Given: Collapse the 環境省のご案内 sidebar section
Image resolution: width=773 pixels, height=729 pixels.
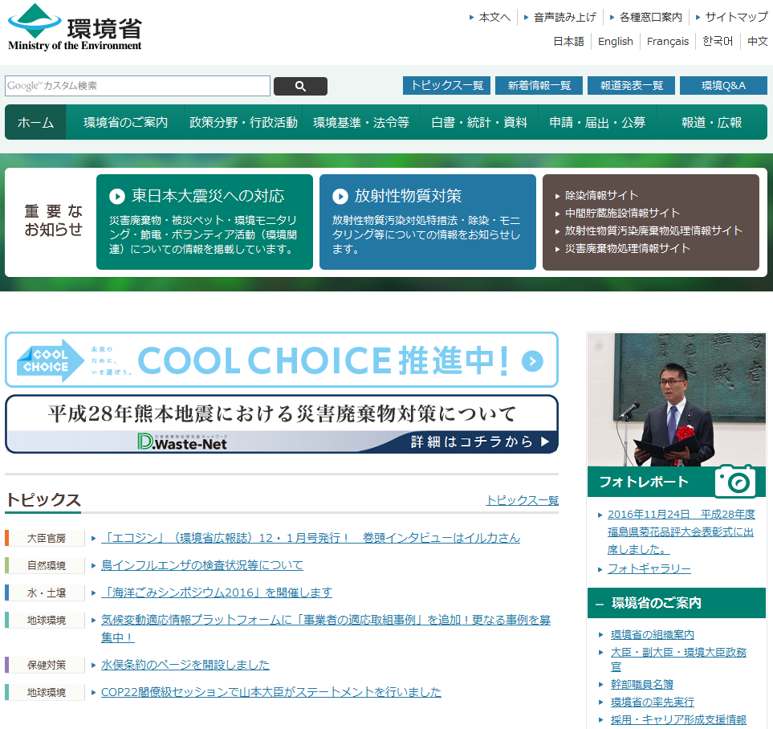Looking at the screenshot, I should click(x=600, y=603).
